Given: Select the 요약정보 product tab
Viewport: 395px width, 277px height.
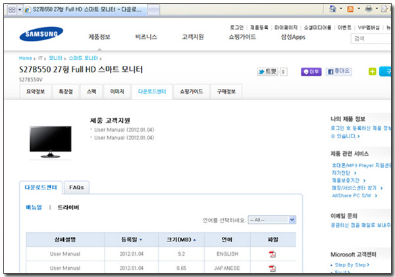Looking at the screenshot, I should coord(36,91).
